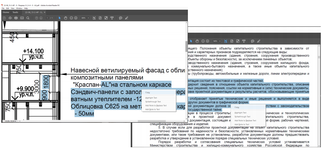Go to previous page with up arrow icon
The height and width of the screenshot is (151, 323).
point(37,18)
